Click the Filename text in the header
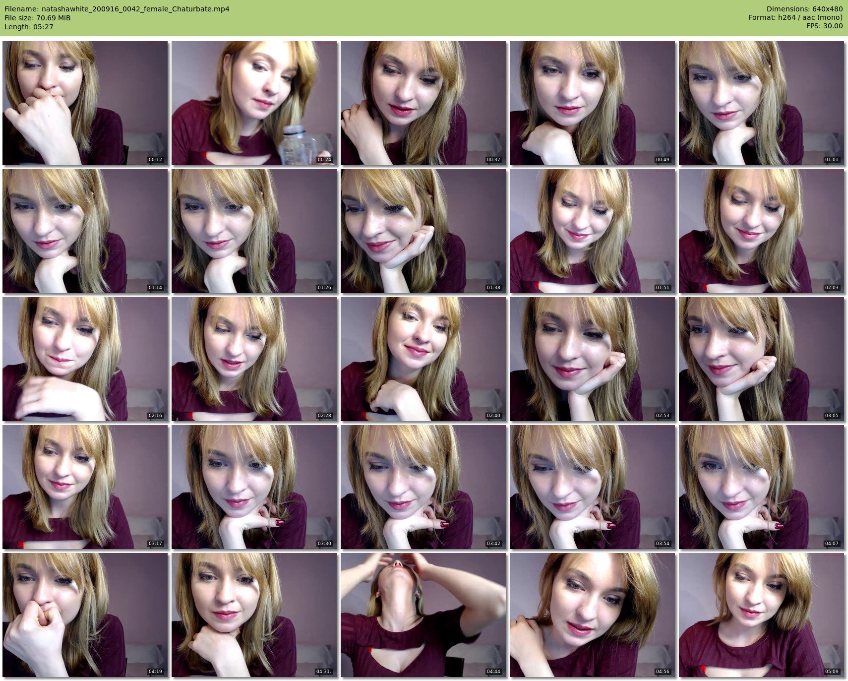Screen dimensions: 848x681 pyautogui.click(x=117, y=9)
